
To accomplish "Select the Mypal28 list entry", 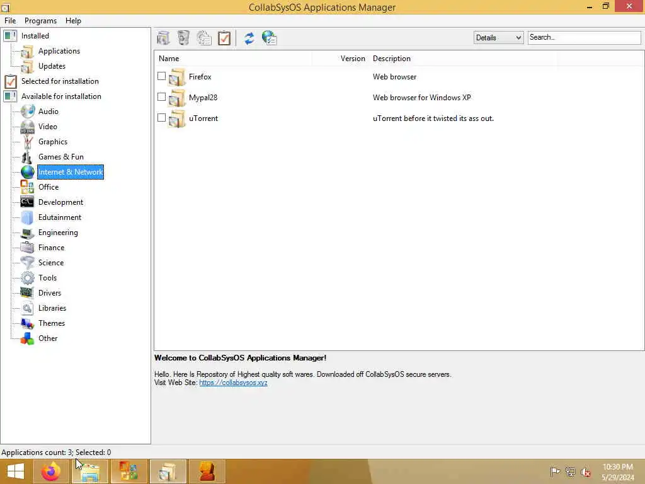I will tap(203, 98).
